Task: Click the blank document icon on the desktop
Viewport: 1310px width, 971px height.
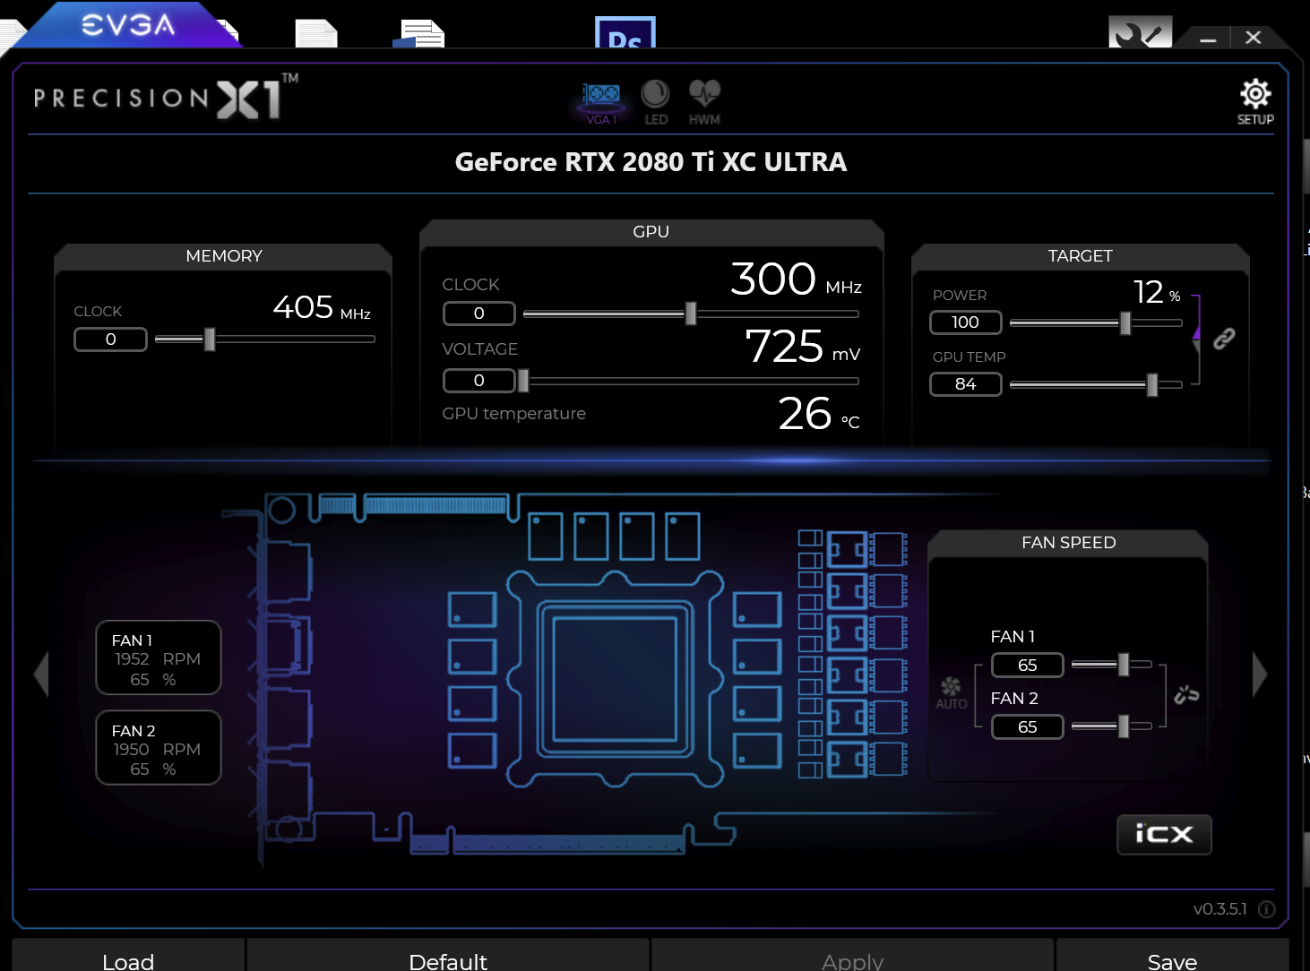Action: click(316, 33)
